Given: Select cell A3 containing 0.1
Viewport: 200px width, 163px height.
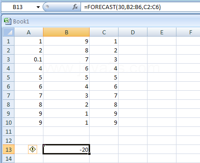Looking at the screenshot, I should tap(29, 59).
